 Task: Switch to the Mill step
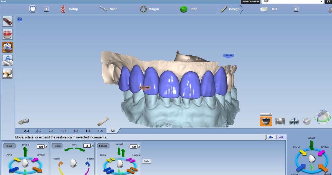269,9
